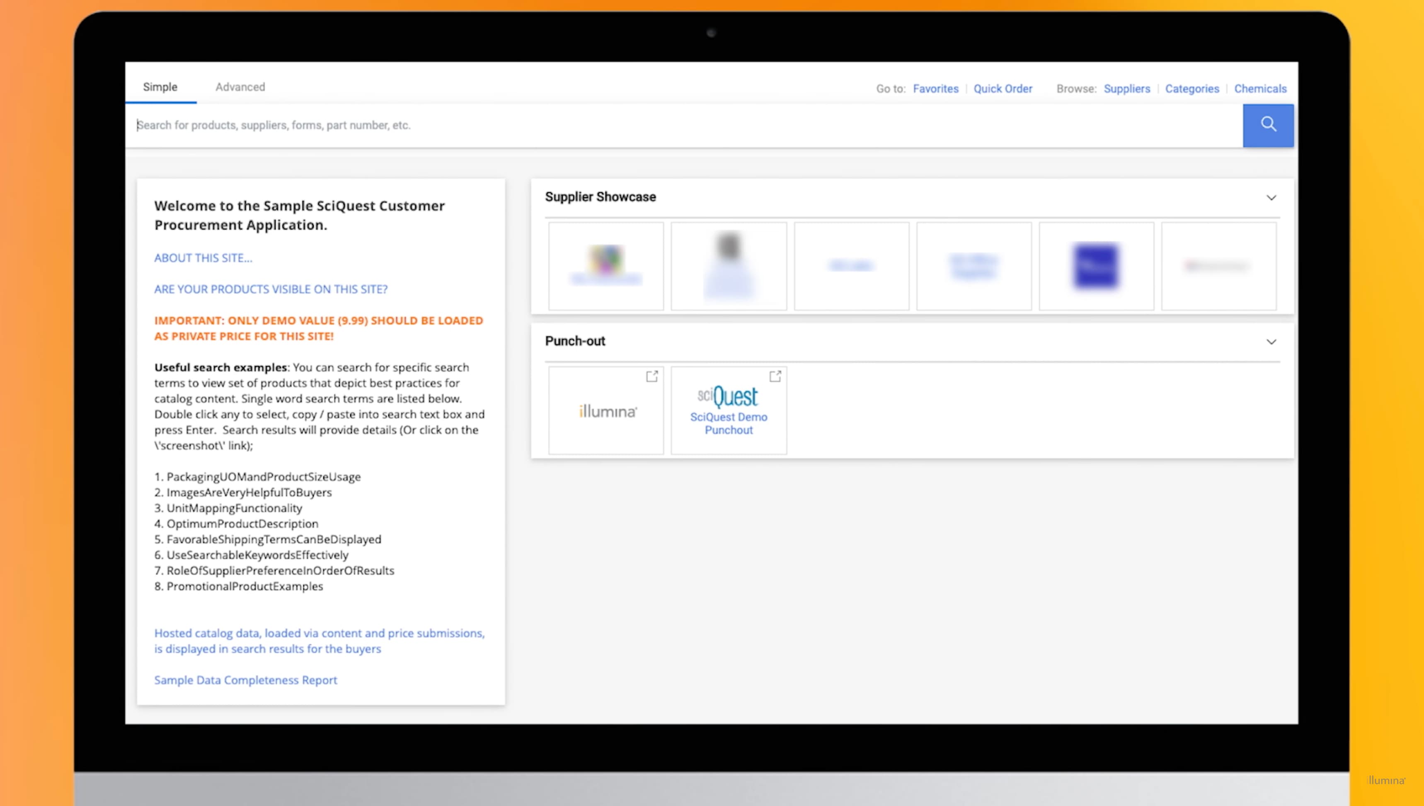The image size is (1424, 806).
Task: Click the dark blue supplier showcase tile
Action: pyautogui.click(x=1096, y=266)
